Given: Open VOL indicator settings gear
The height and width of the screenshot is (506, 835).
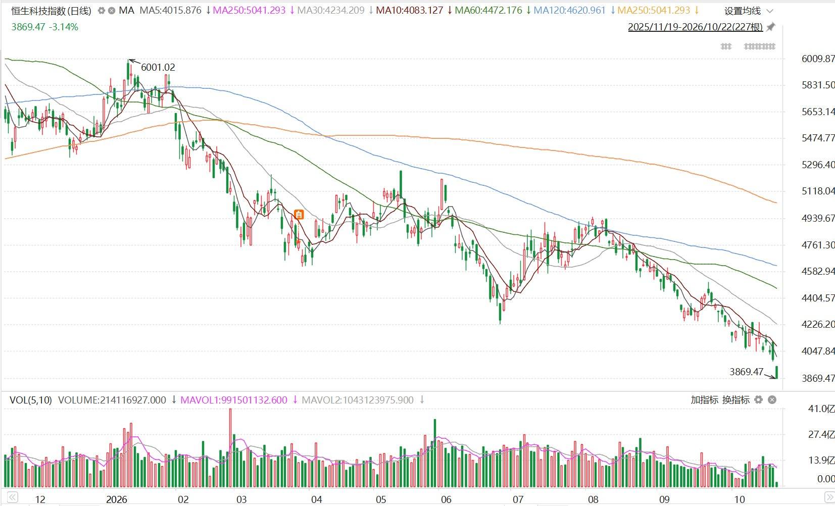Looking at the screenshot, I should coord(758,400).
